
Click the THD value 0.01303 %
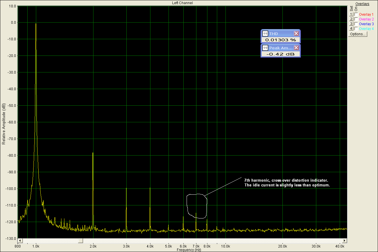tap(281, 40)
